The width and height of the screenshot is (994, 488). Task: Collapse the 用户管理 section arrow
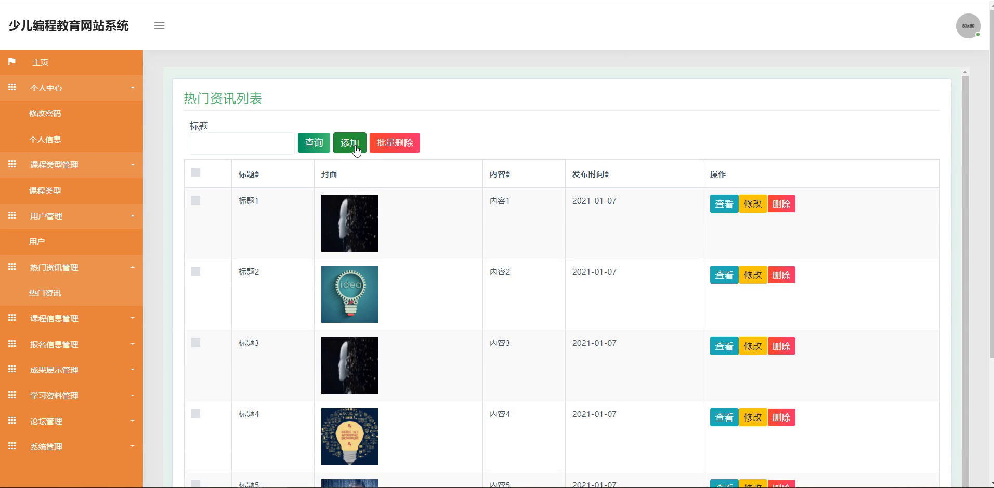[x=133, y=216]
